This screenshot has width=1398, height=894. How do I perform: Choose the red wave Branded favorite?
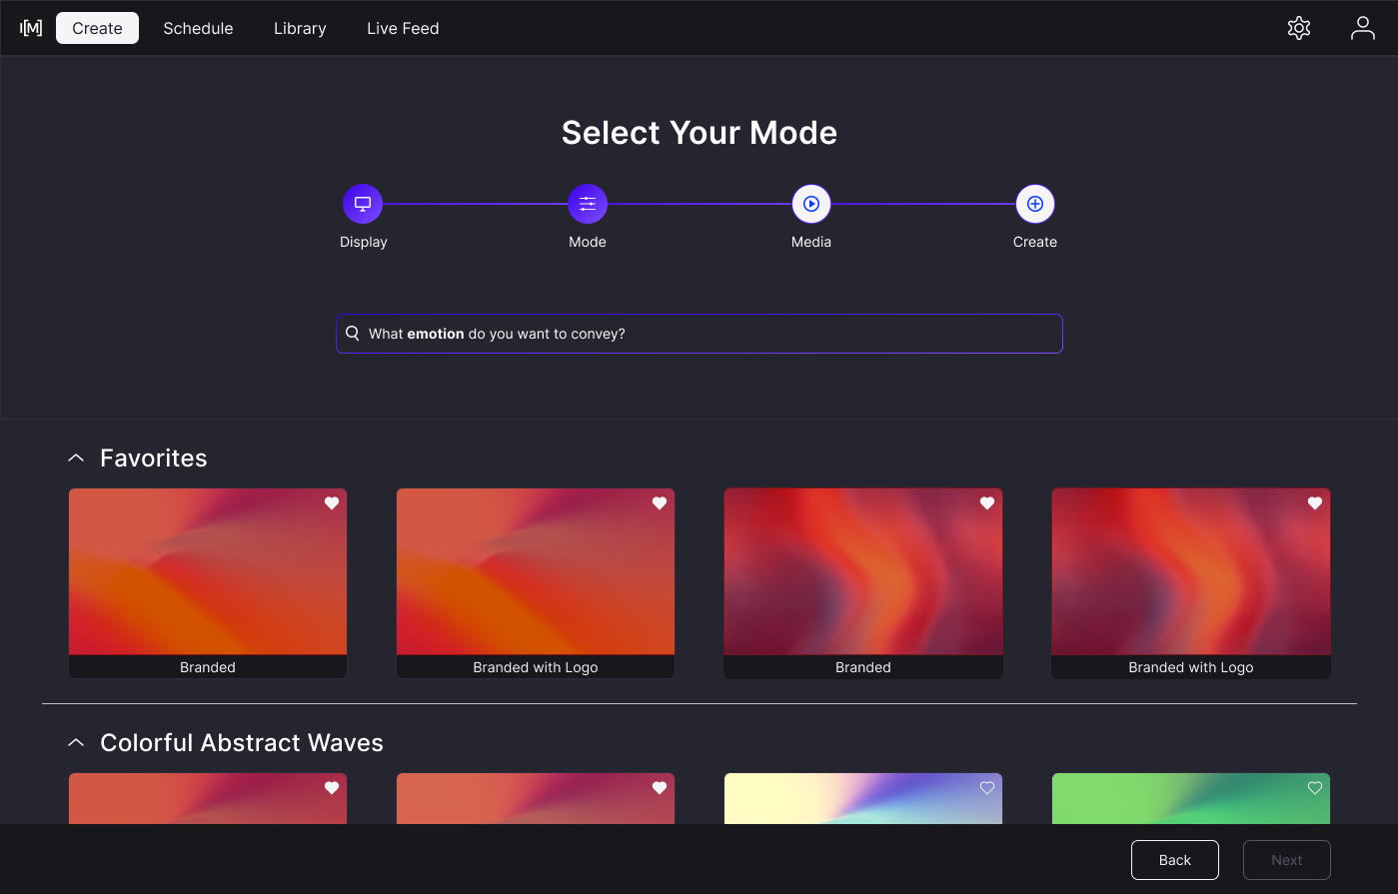pos(863,583)
